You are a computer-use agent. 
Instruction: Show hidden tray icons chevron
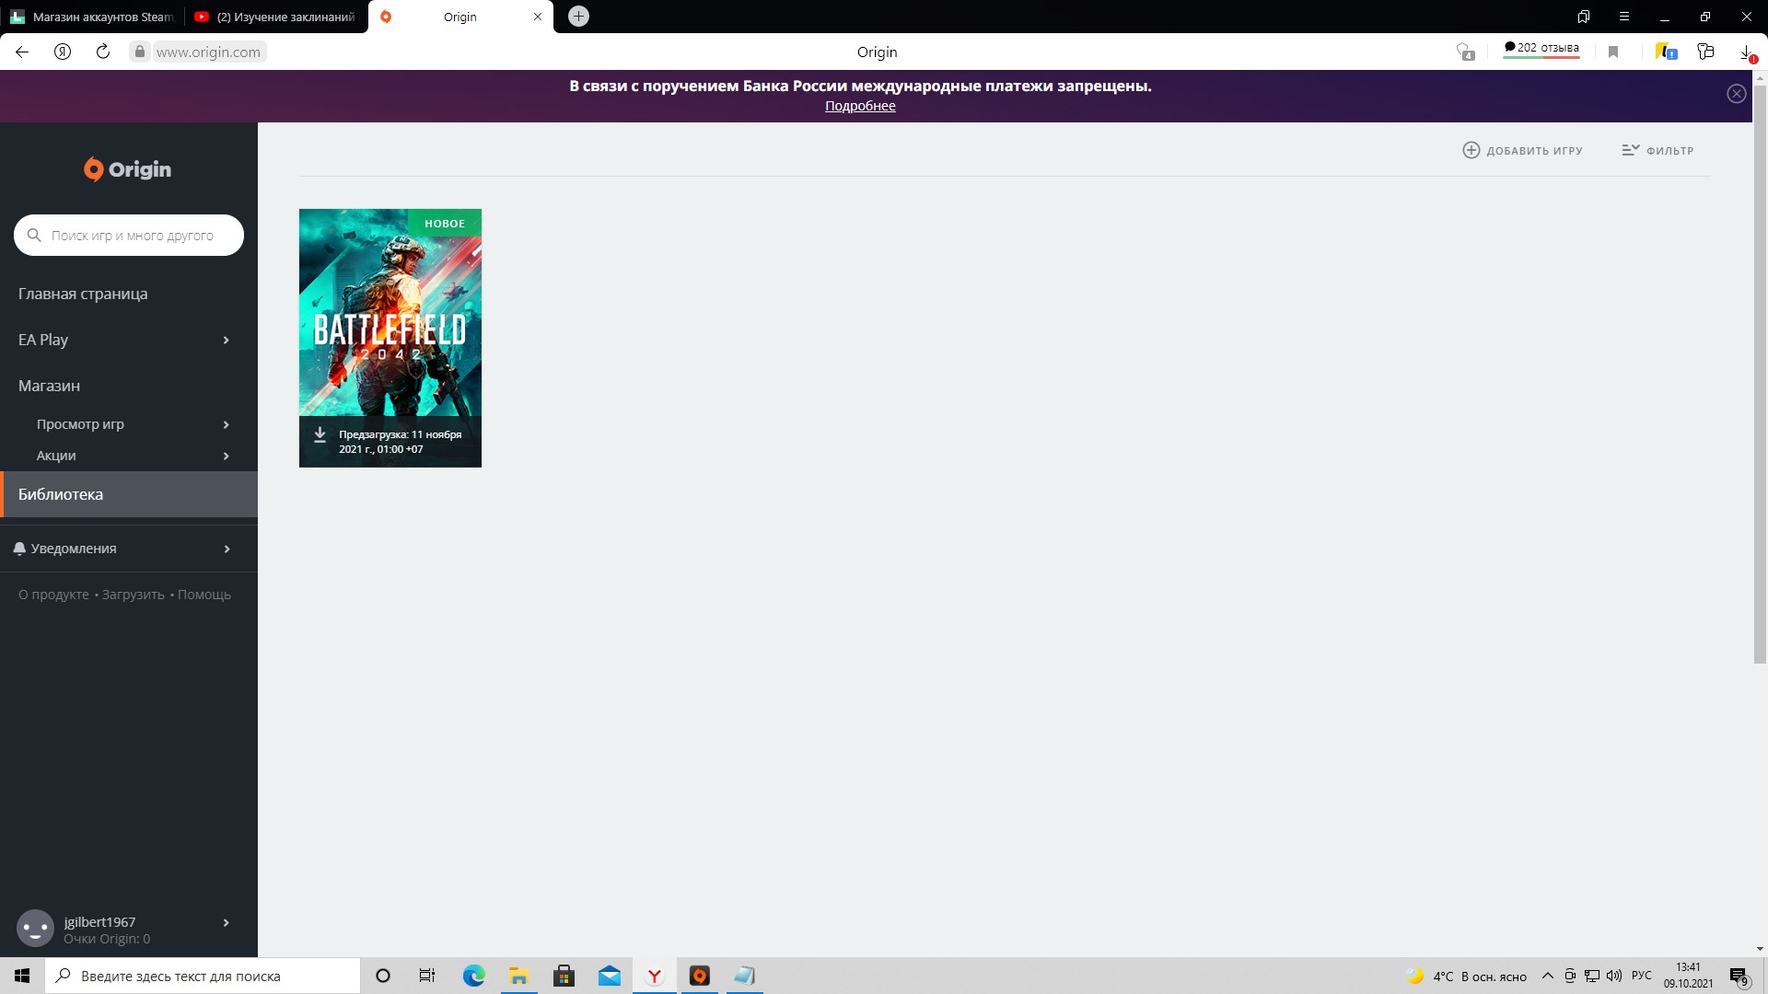coord(1547,976)
